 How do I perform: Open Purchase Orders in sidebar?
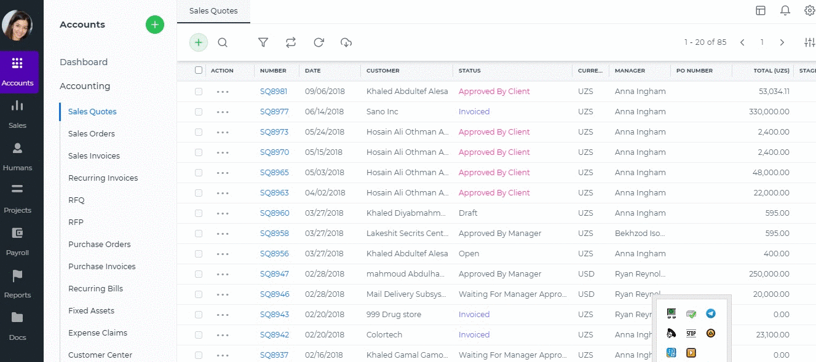click(100, 245)
